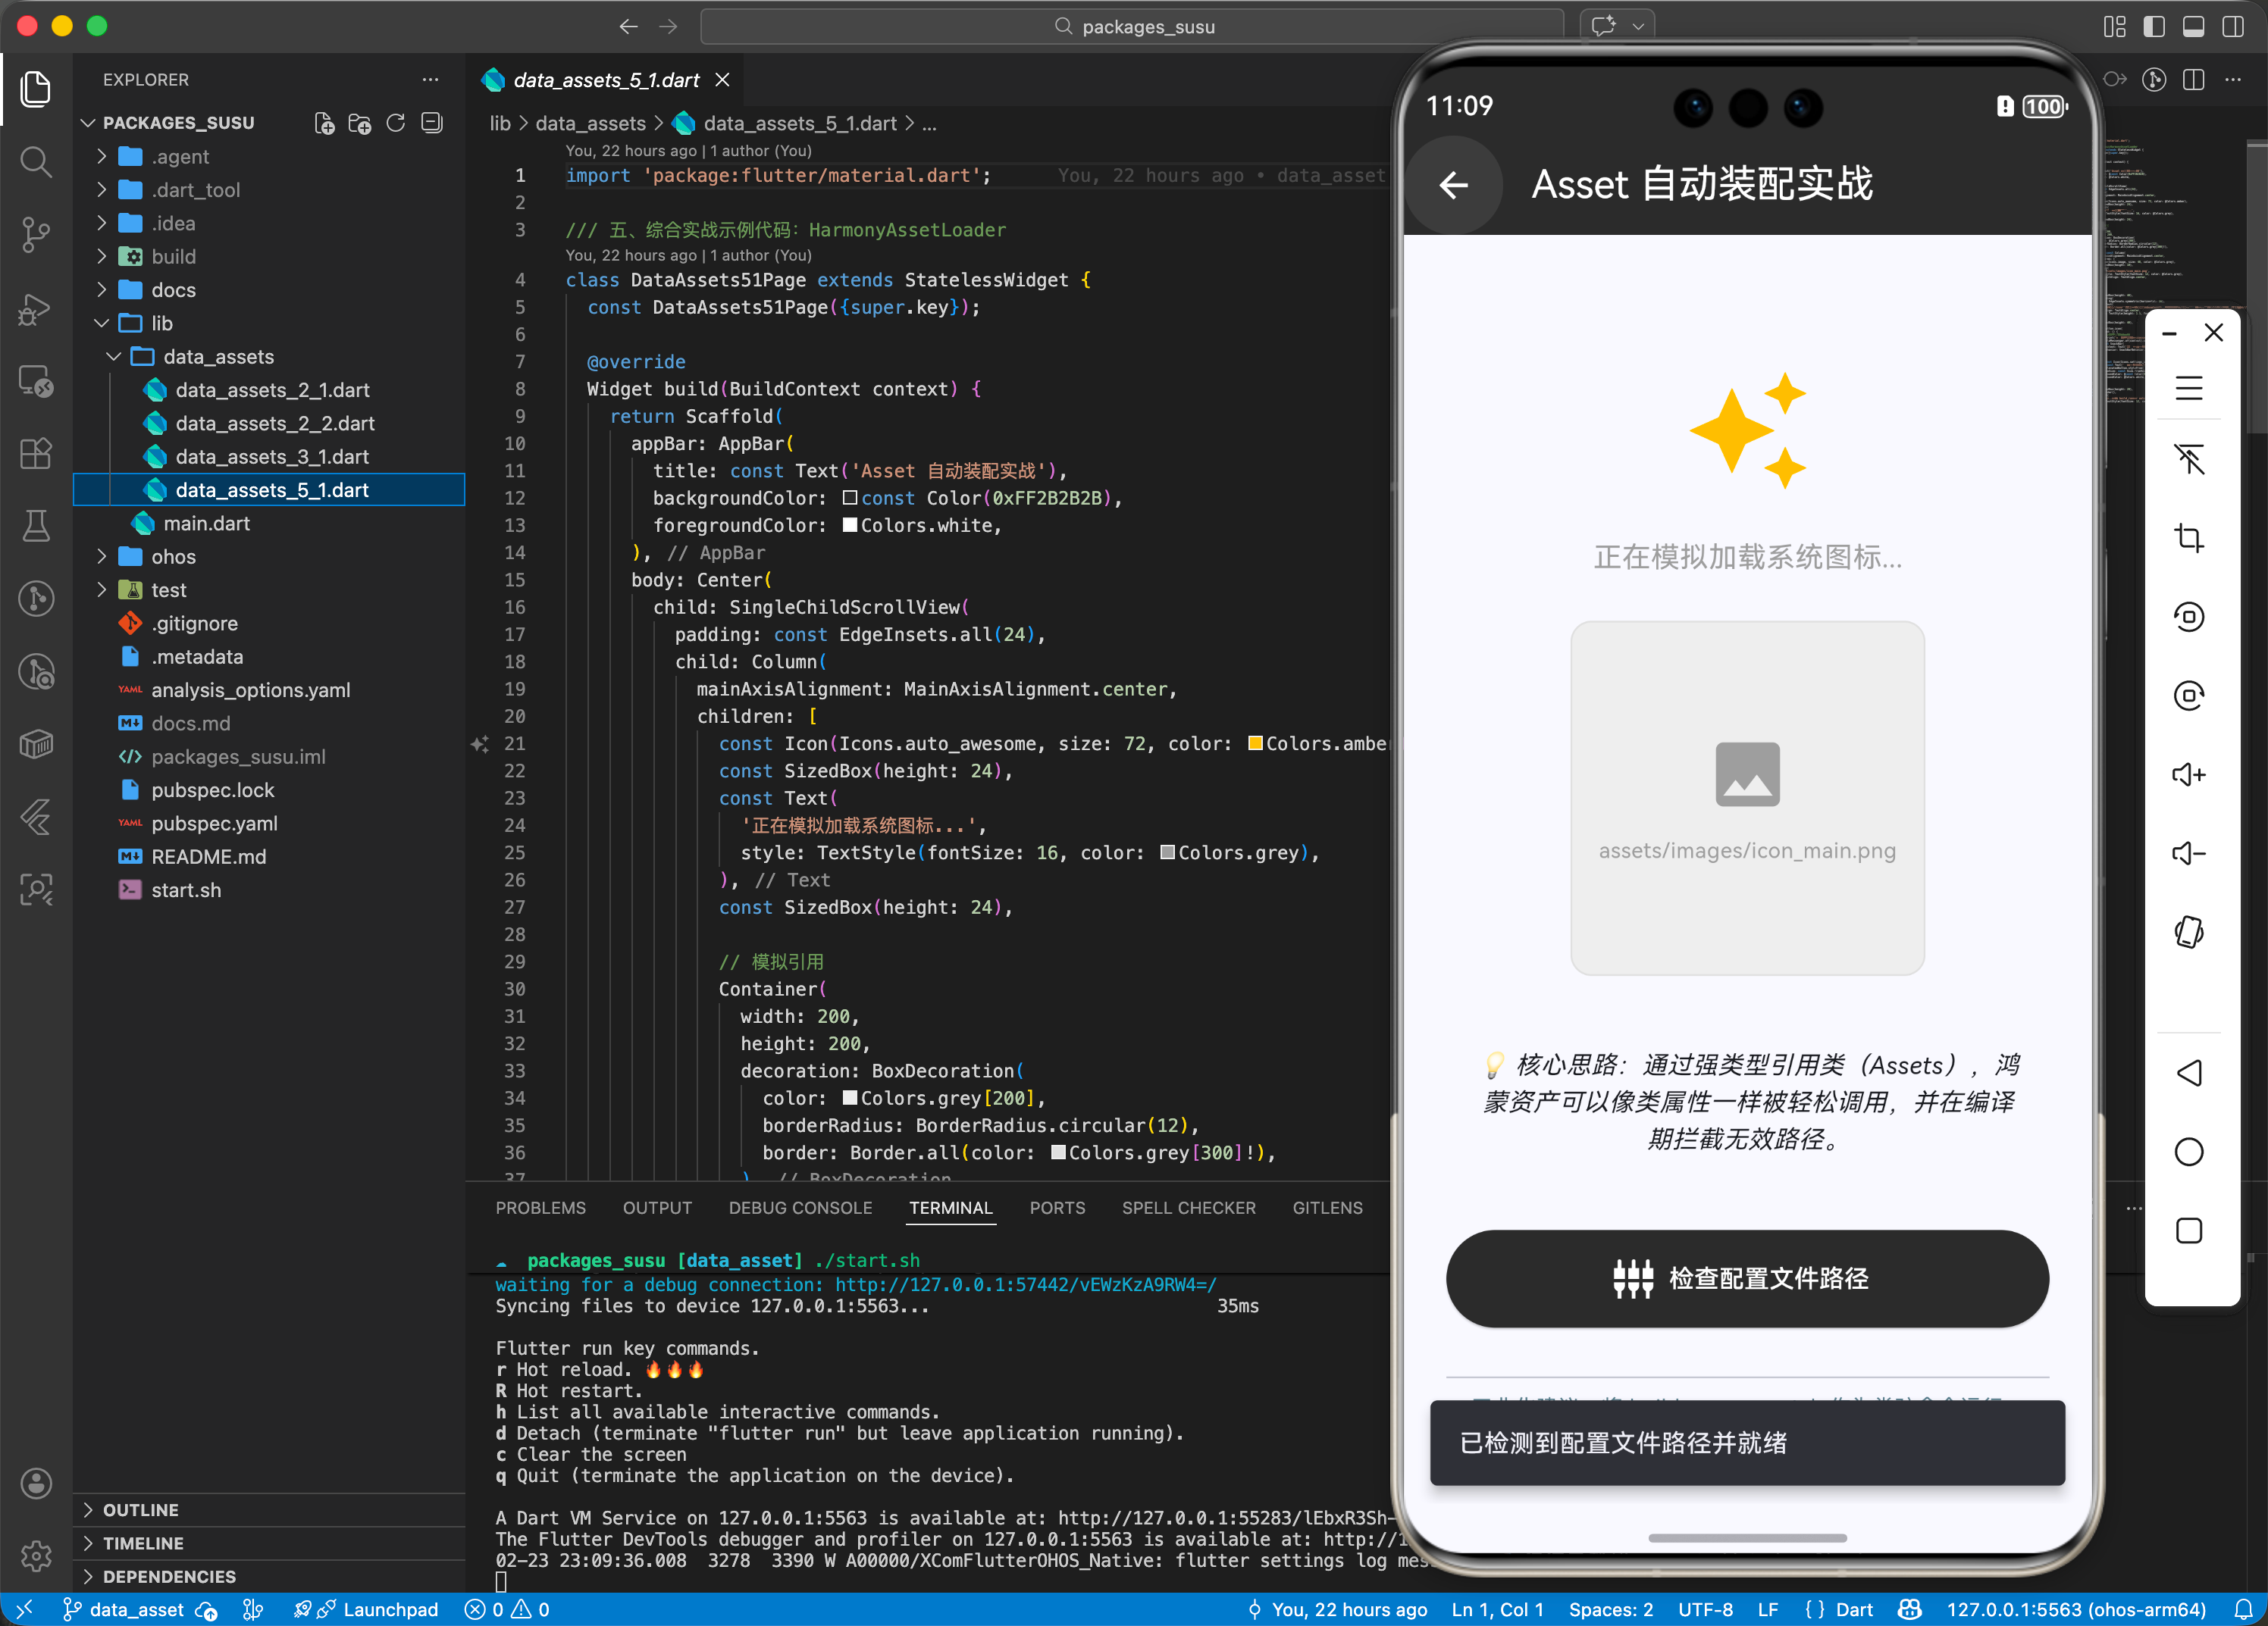This screenshot has height=1626, width=2268.
Task: Tap the emulator's crop screenshot tool
Action: 2188,538
